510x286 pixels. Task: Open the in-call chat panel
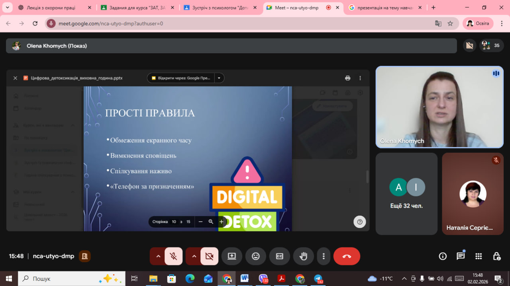pos(461,256)
